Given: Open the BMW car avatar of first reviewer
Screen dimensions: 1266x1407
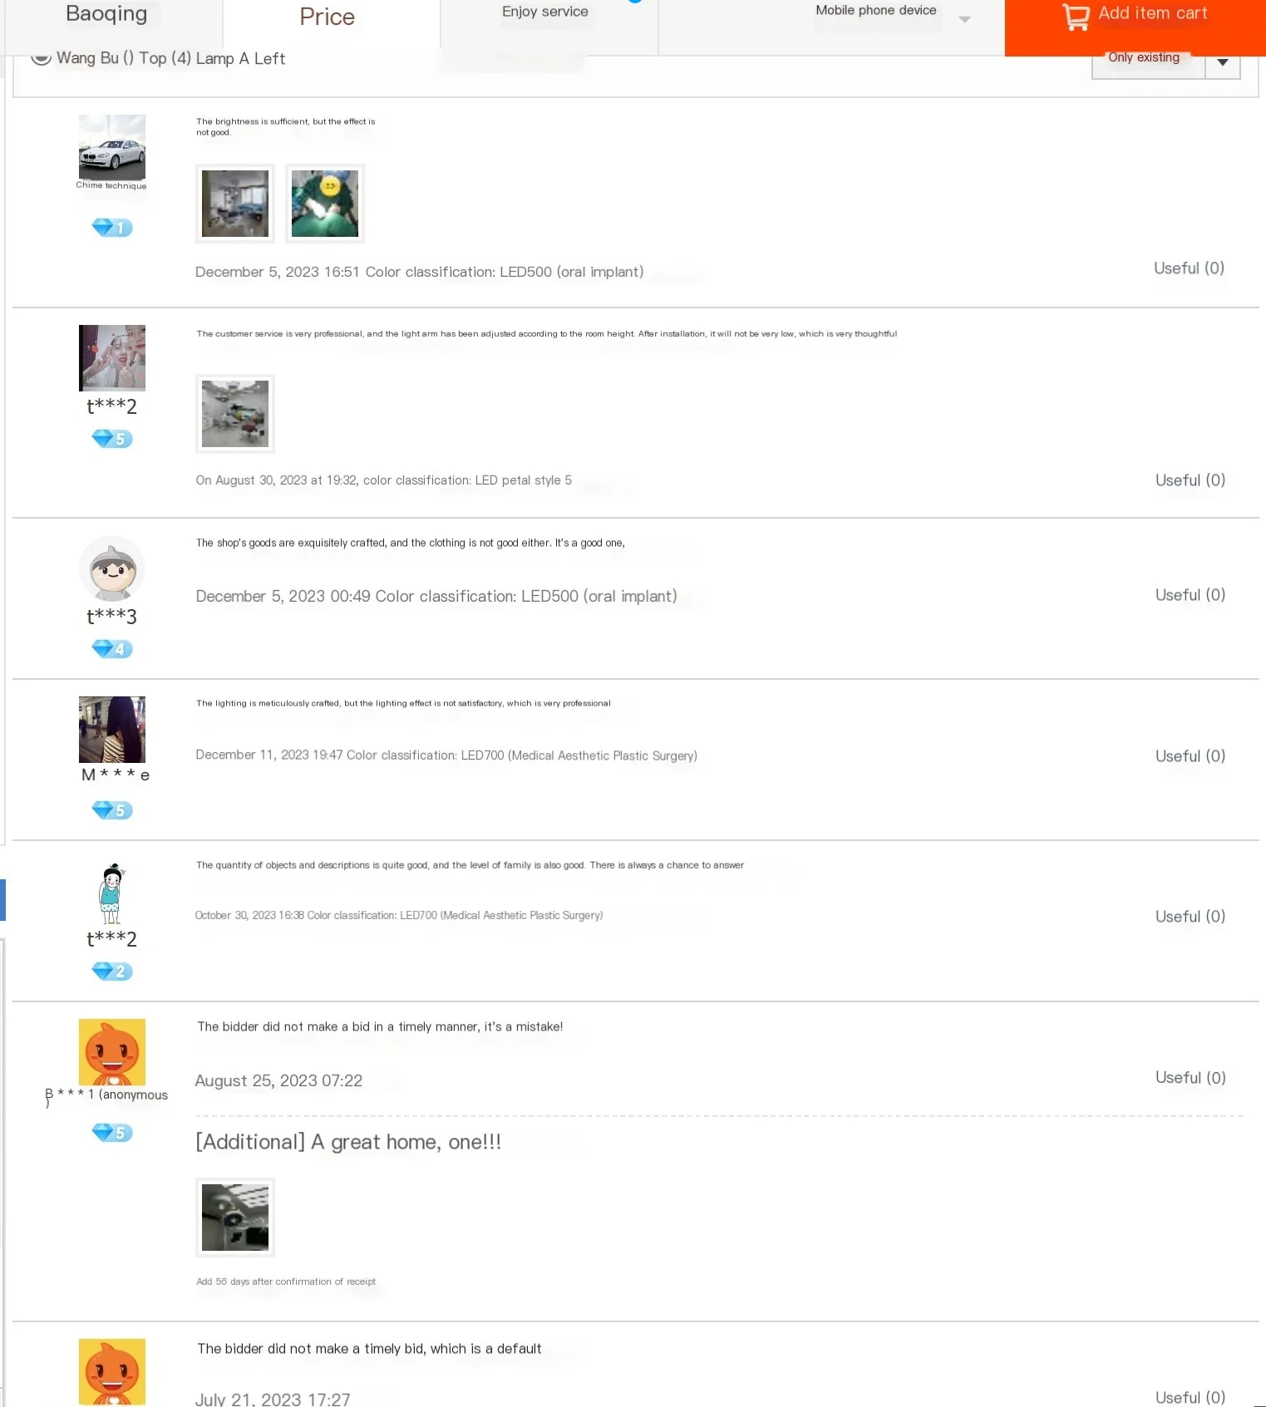Looking at the screenshot, I should [x=112, y=147].
